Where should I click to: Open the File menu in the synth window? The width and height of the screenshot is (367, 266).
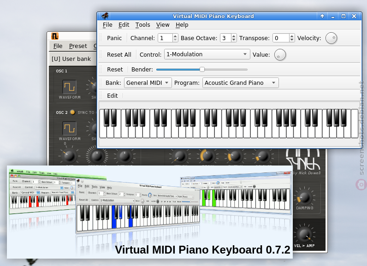click(x=58, y=46)
